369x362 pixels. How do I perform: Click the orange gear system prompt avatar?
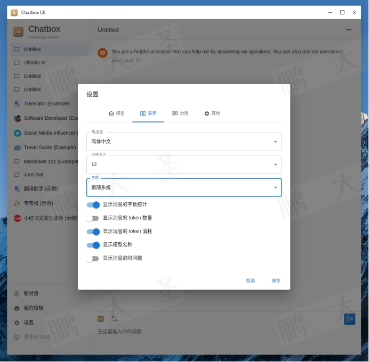[x=102, y=53]
